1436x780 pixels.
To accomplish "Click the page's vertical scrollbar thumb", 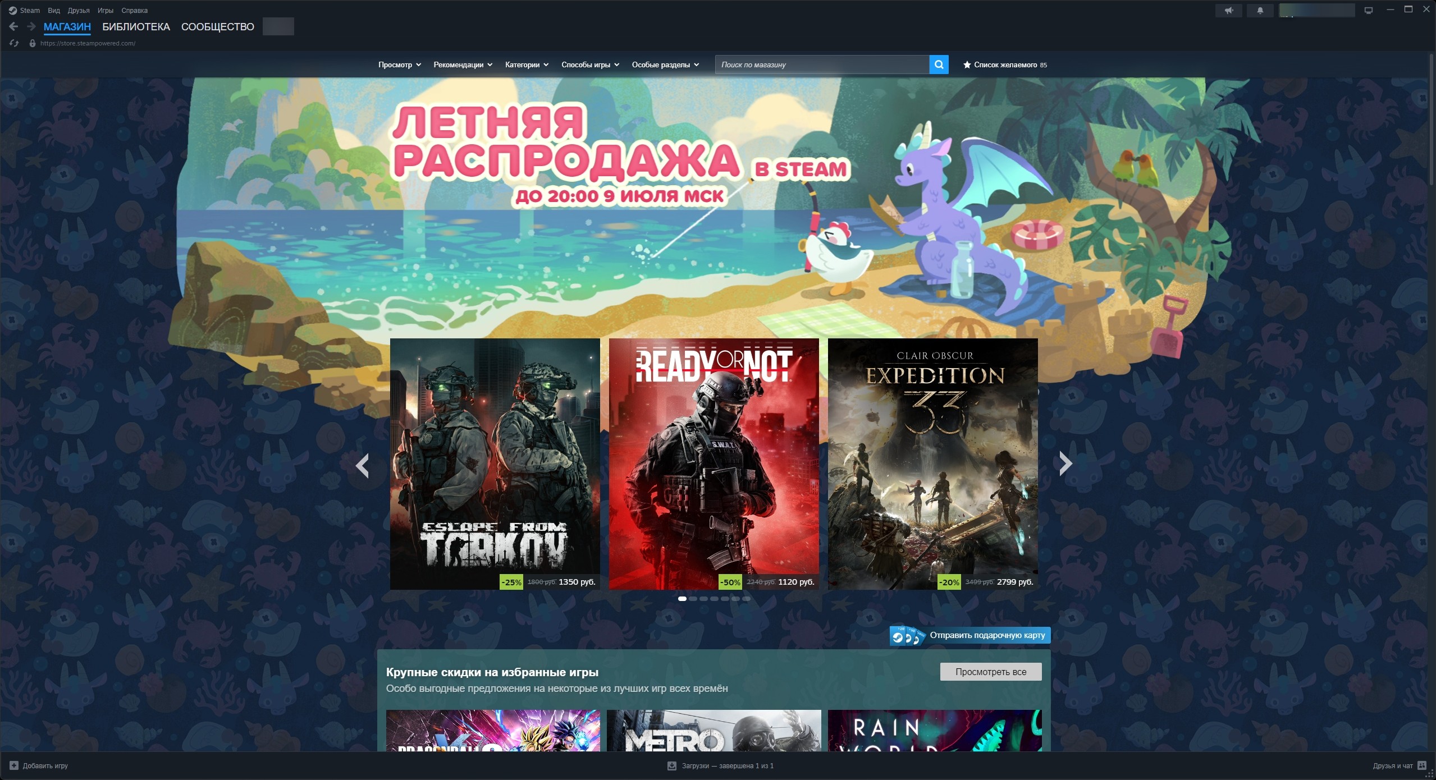I will [x=1432, y=121].
